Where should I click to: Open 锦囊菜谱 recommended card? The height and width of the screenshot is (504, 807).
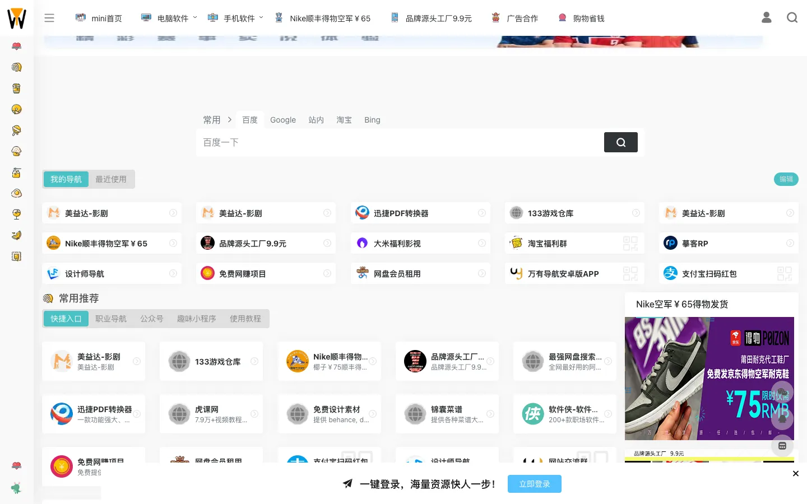(447, 414)
